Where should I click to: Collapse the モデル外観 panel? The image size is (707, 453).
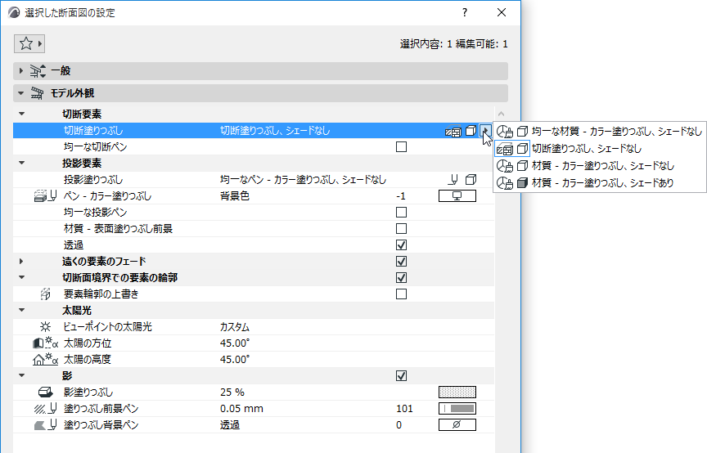[x=20, y=93]
